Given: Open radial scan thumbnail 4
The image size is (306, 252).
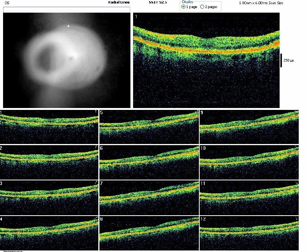Looking at the screenshot, I should [49, 233].
